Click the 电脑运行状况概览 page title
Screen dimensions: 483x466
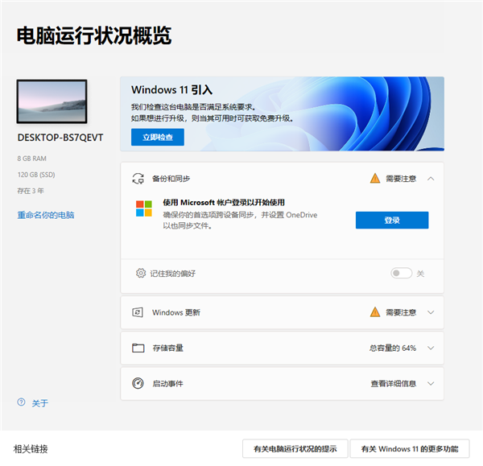pyautogui.click(x=94, y=35)
